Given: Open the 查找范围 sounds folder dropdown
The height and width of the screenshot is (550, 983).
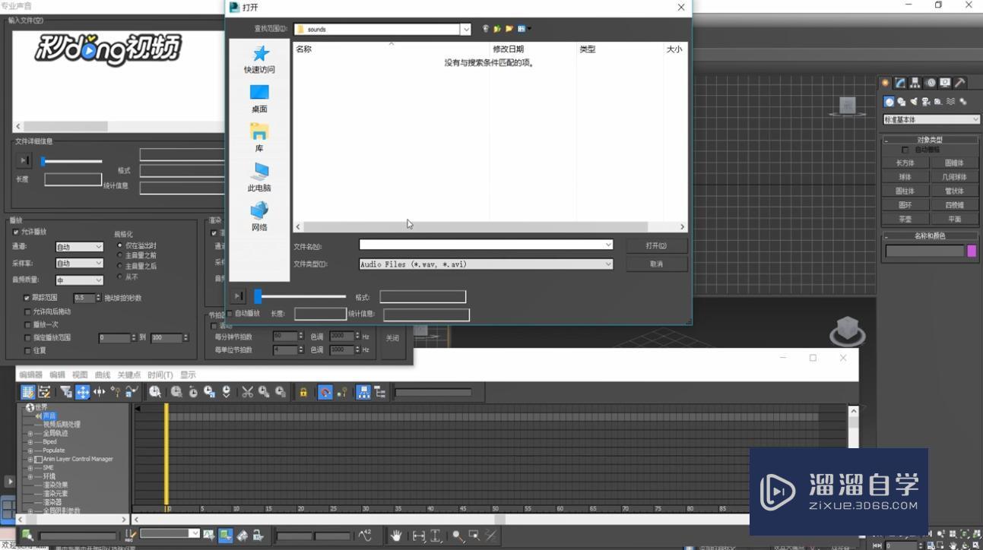Looking at the screenshot, I should click(x=466, y=28).
